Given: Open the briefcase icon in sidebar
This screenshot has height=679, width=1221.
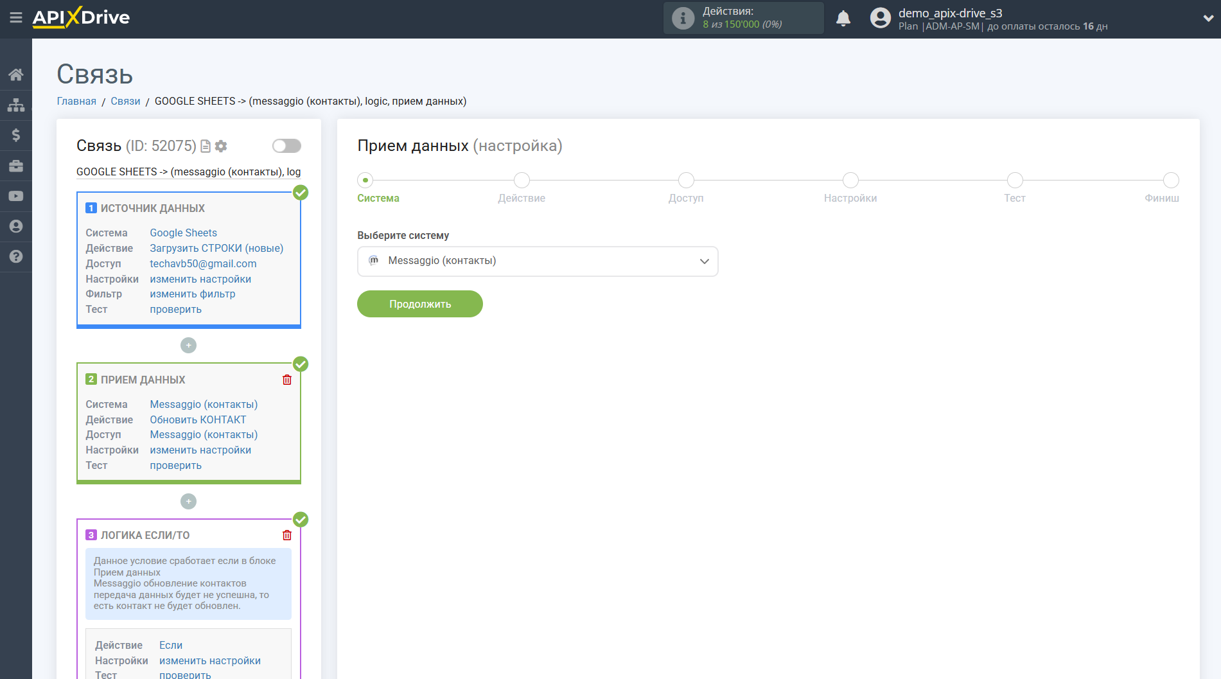Looking at the screenshot, I should tap(16, 166).
